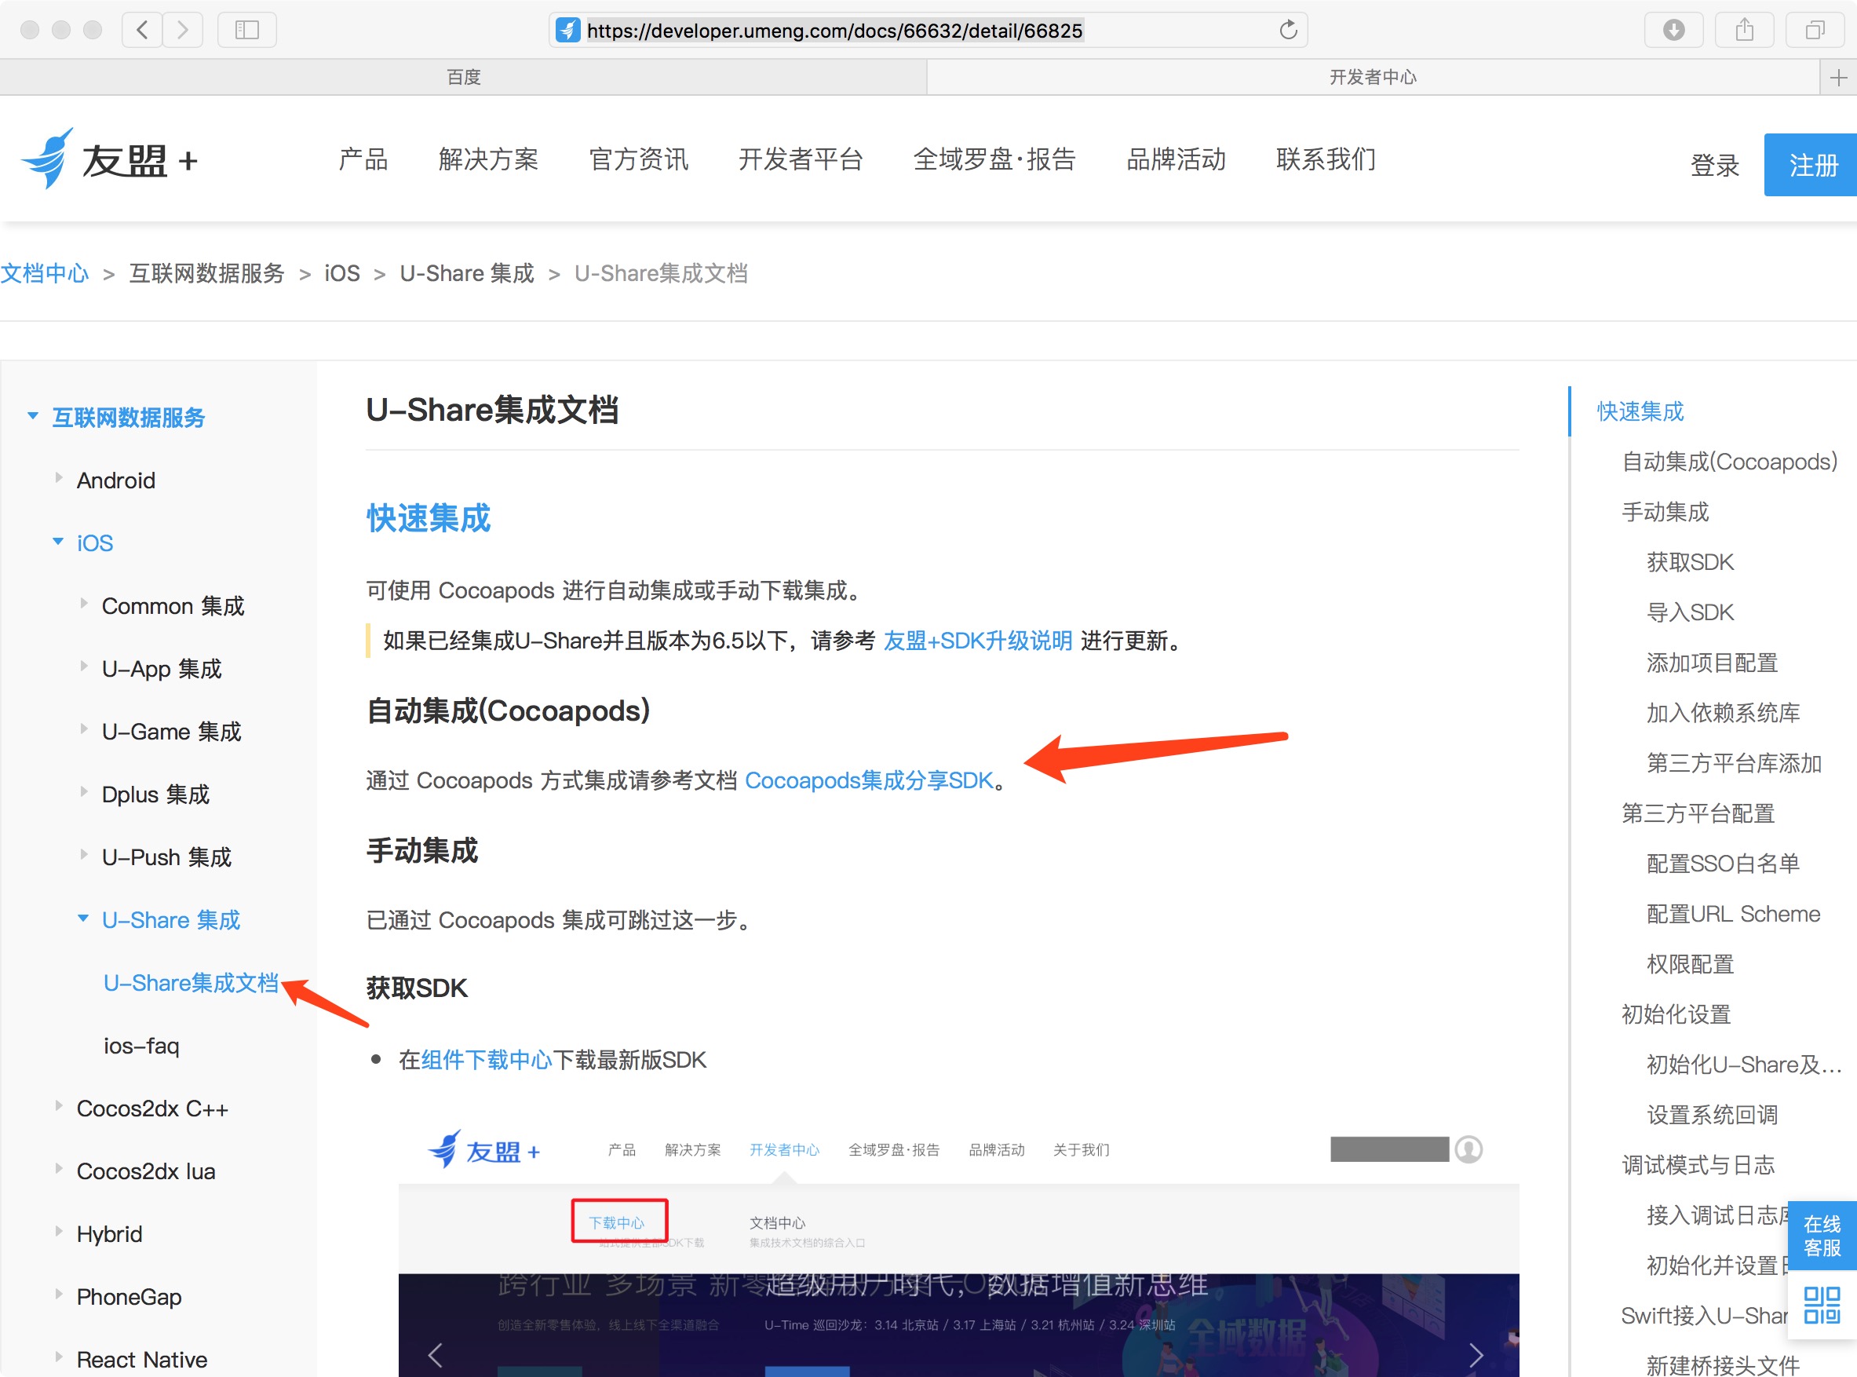Expand the Cocos2dx C++ tree node
Image resolution: width=1857 pixels, height=1377 pixels.
58,1106
